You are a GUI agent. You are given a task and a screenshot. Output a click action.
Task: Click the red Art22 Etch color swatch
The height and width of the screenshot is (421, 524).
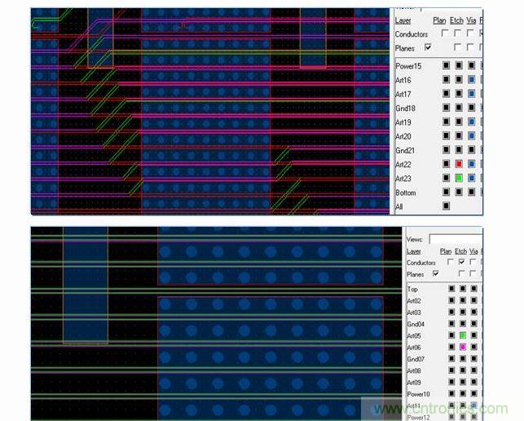[x=459, y=164]
